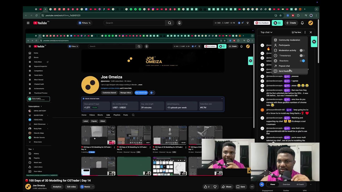Click the Top fans button

pyautogui.click(x=296, y=32)
